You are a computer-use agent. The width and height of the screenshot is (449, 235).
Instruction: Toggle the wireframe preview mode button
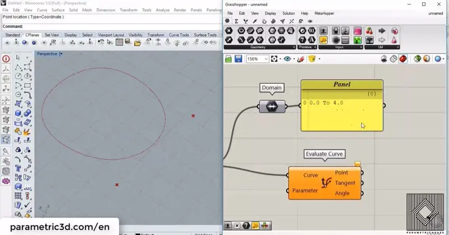[393, 59]
